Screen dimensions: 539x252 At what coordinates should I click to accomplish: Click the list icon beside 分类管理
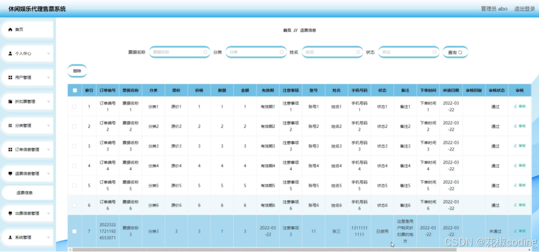click(x=10, y=126)
